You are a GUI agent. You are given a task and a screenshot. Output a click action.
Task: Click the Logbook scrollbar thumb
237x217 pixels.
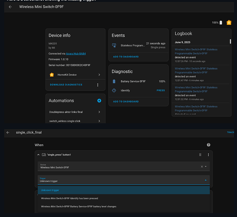coord(230,42)
